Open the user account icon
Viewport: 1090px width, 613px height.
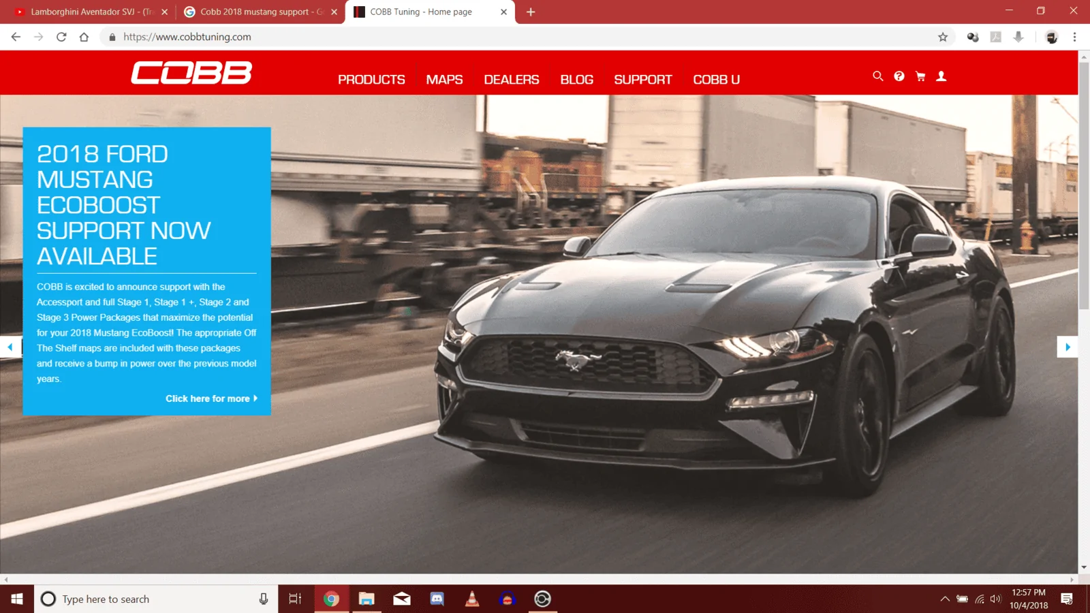941,76
